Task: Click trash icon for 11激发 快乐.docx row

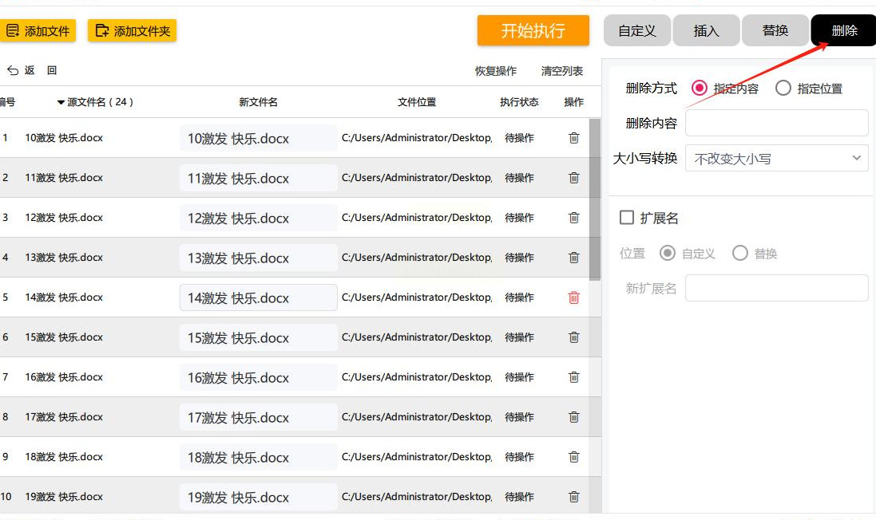Action: pyautogui.click(x=574, y=178)
